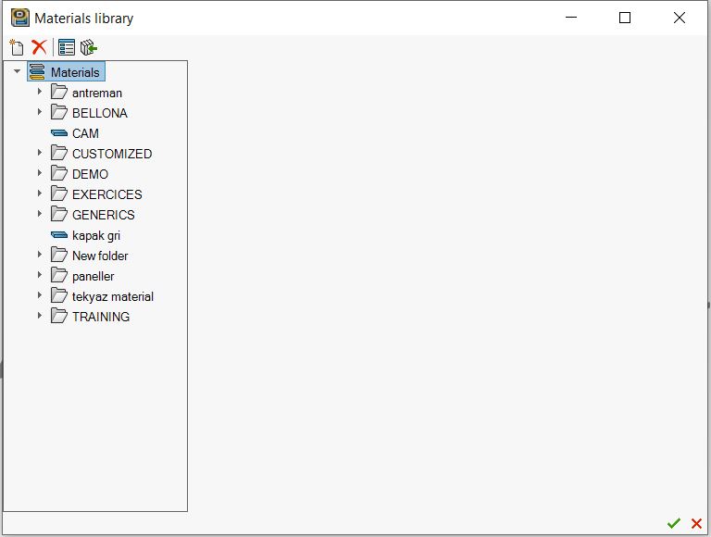Maximize the Materials library window

[625, 18]
